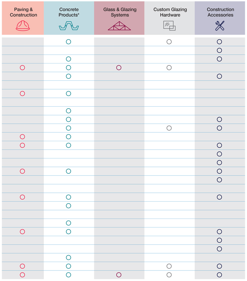The height and width of the screenshot is (281, 247).
Task: Toggle last-row circle in Construction Accessories column
Action: click(x=219, y=275)
